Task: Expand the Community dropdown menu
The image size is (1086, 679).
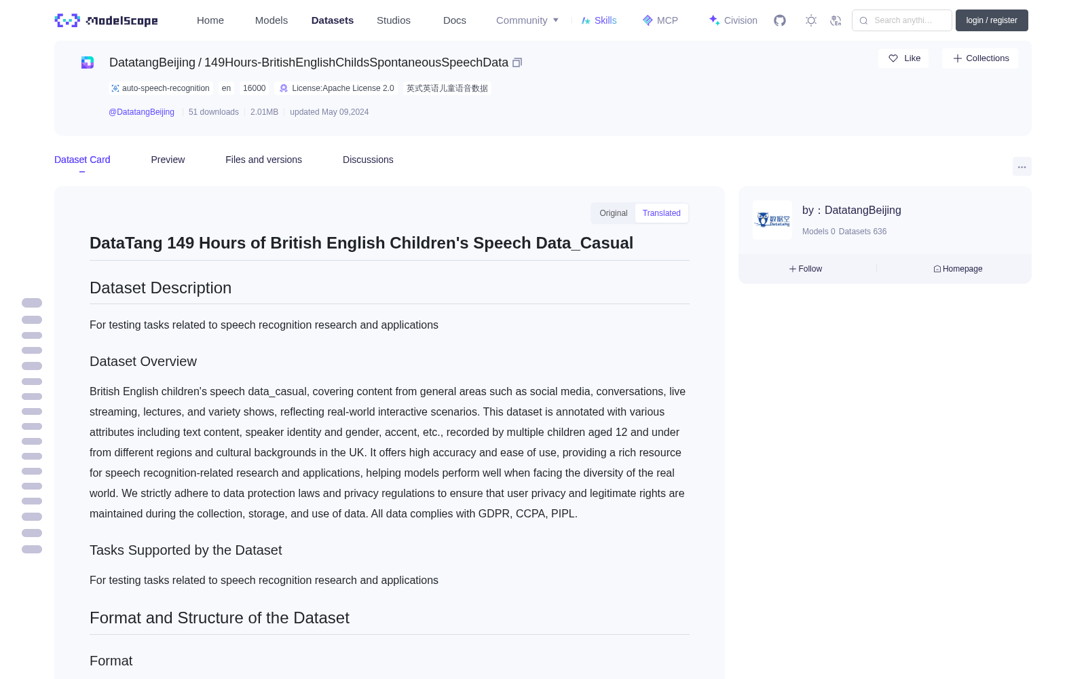Action: 527,20
